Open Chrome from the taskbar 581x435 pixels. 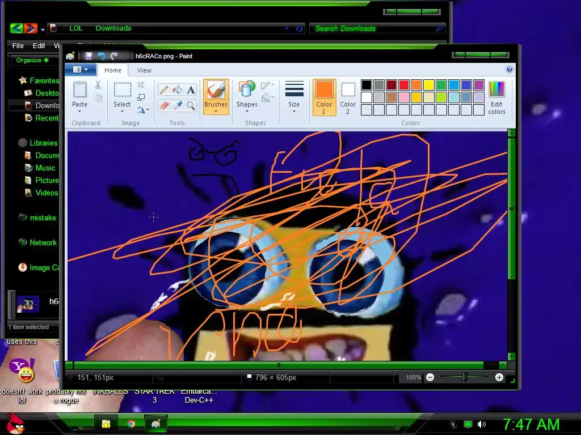(x=130, y=424)
